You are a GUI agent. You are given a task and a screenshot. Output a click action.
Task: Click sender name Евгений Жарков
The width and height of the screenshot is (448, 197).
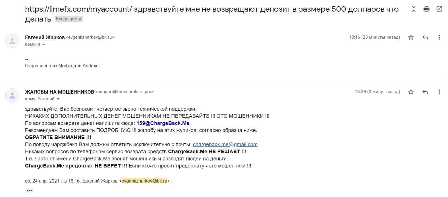coord(45,37)
